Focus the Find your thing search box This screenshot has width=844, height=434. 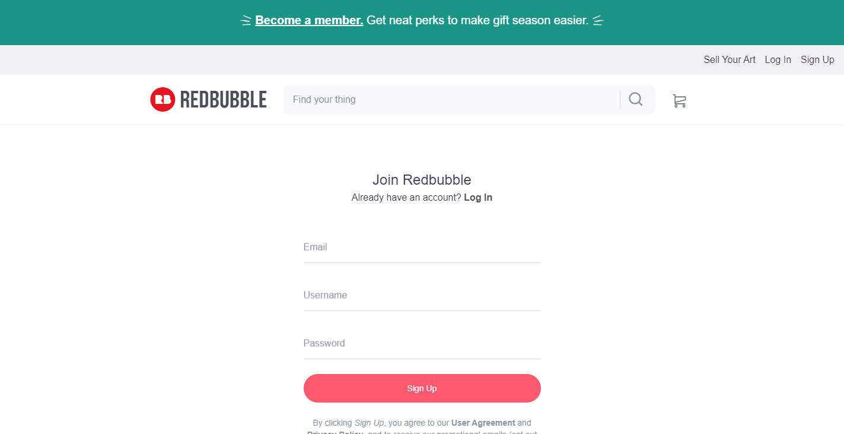pyautogui.click(x=451, y=99)
